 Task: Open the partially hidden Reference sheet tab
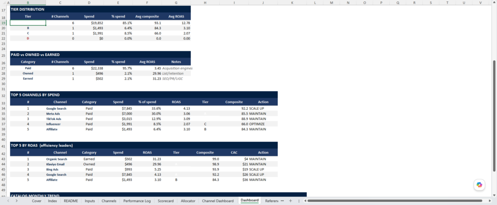point(271,201)
